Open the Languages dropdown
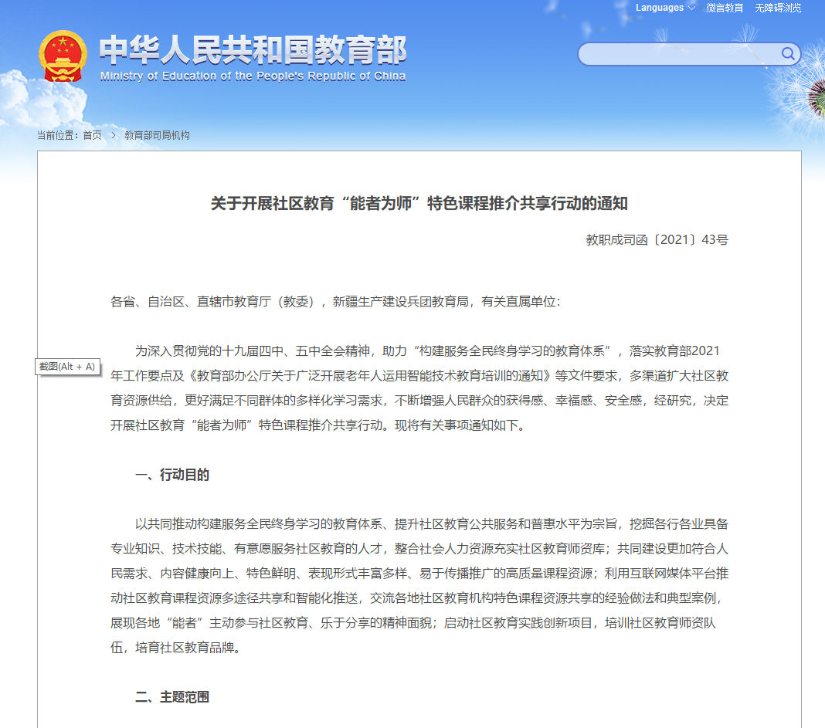 [x=665, y=8]
